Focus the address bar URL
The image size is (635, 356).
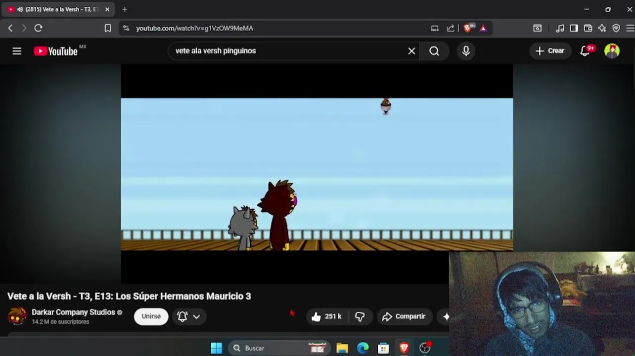194,28
